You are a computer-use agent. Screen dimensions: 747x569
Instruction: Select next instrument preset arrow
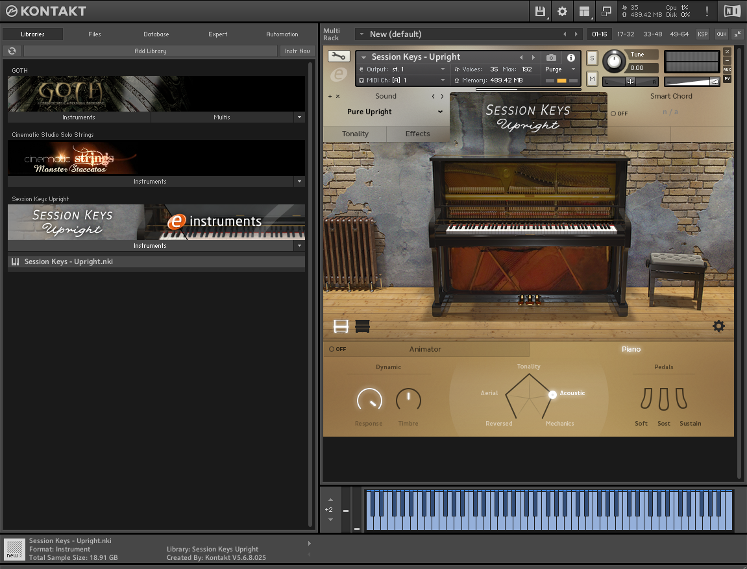tap(533, 58)
